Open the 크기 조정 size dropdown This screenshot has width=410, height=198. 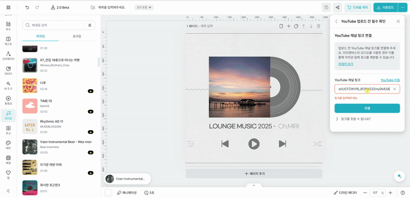point(144,8)
